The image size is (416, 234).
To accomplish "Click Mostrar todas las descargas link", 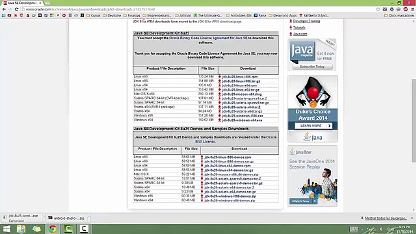I will [x=386, y=218].
